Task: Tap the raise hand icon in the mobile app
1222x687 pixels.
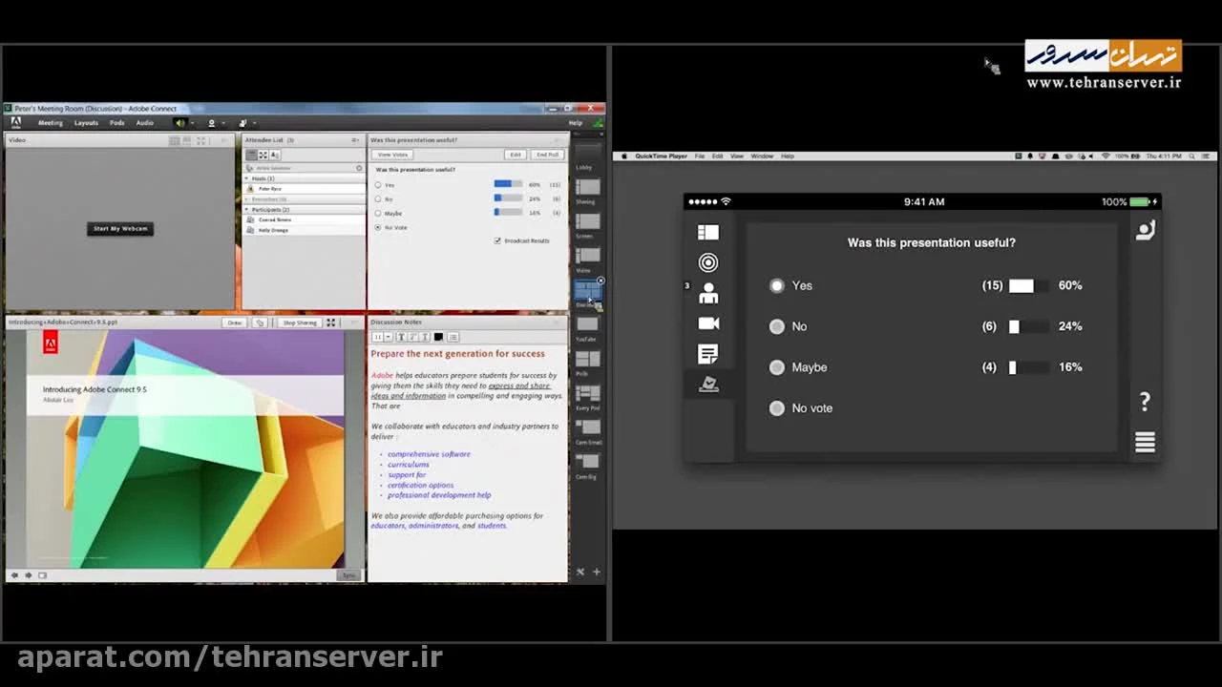Action: pos(1145,230)
